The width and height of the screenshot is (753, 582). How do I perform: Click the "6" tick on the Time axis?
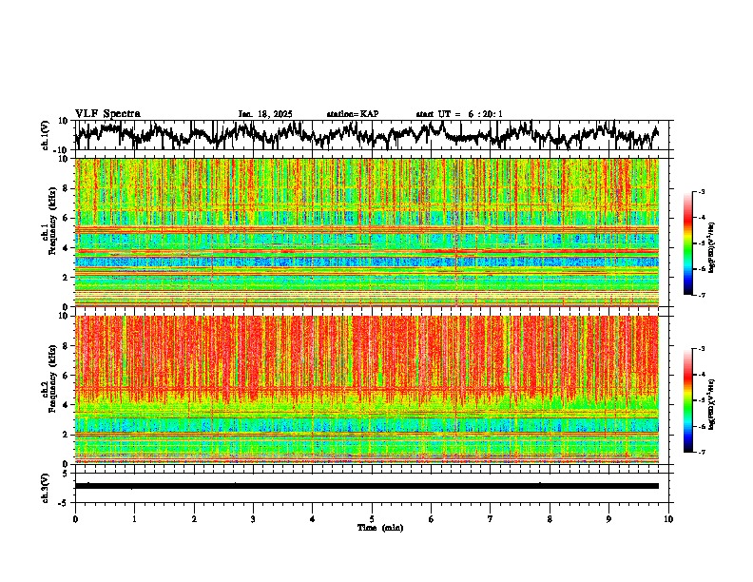click(x=432, y=519)
